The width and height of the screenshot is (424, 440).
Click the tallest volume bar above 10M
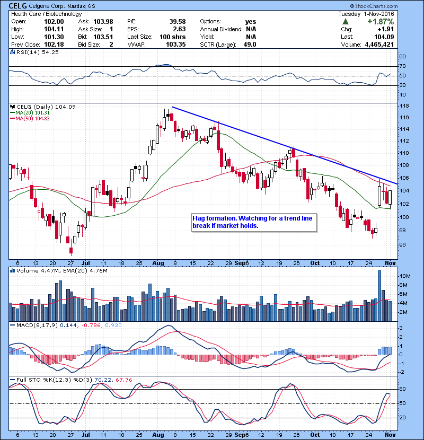(x=379, y=296)
